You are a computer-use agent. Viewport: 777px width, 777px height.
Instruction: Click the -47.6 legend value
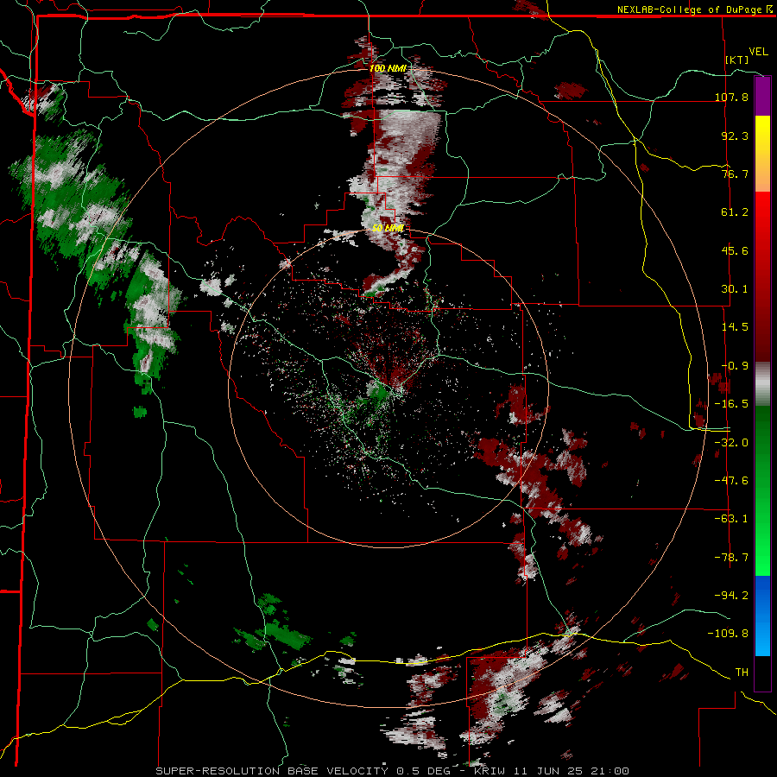(731, 481)
